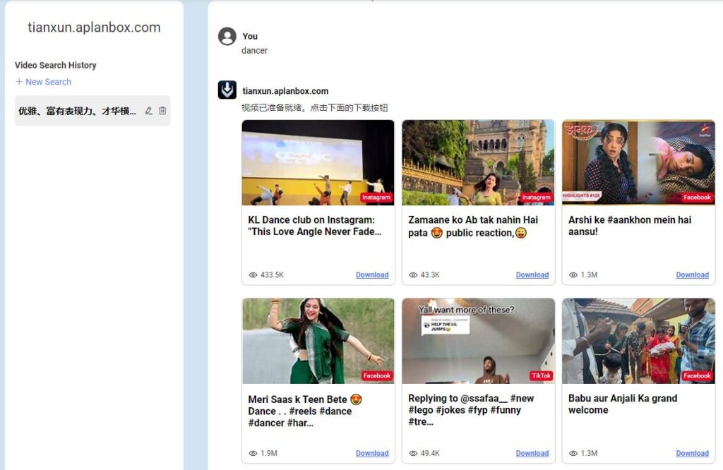Open the Yall want more thumbnail

click(478, 341)
